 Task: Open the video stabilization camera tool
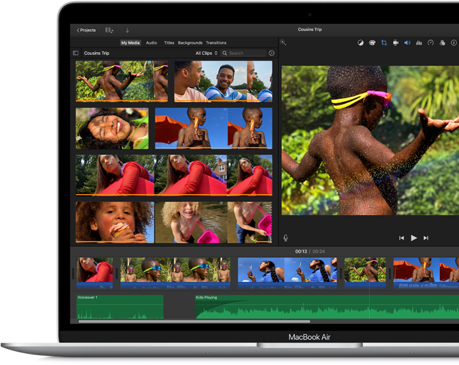[395, 43]
